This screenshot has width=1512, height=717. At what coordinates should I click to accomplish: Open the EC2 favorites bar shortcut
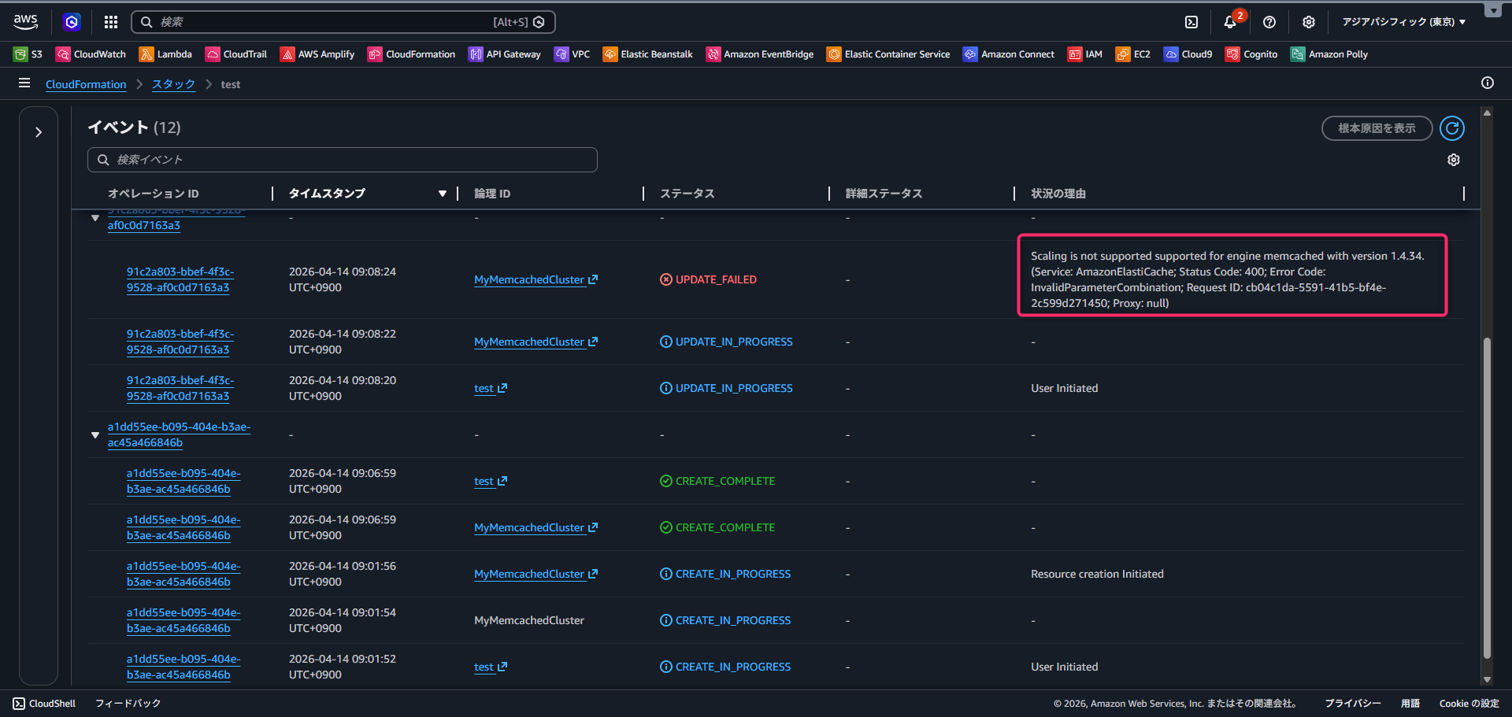pos(1133,54)
